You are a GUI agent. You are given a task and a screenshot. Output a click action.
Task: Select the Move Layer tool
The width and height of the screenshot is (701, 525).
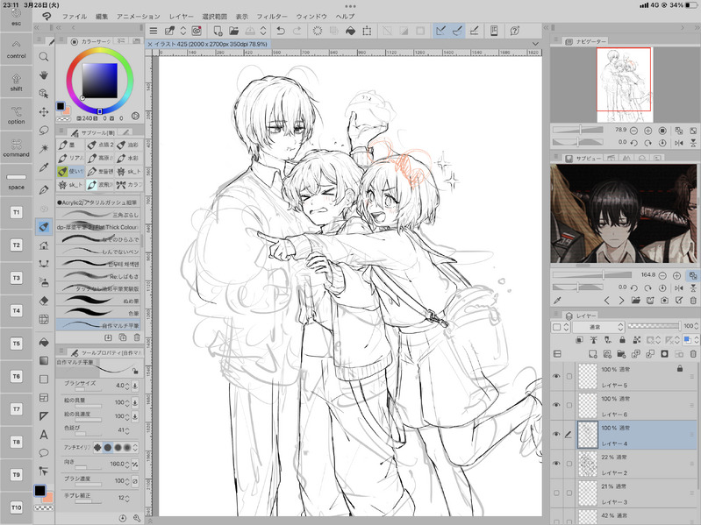(43, 111)
